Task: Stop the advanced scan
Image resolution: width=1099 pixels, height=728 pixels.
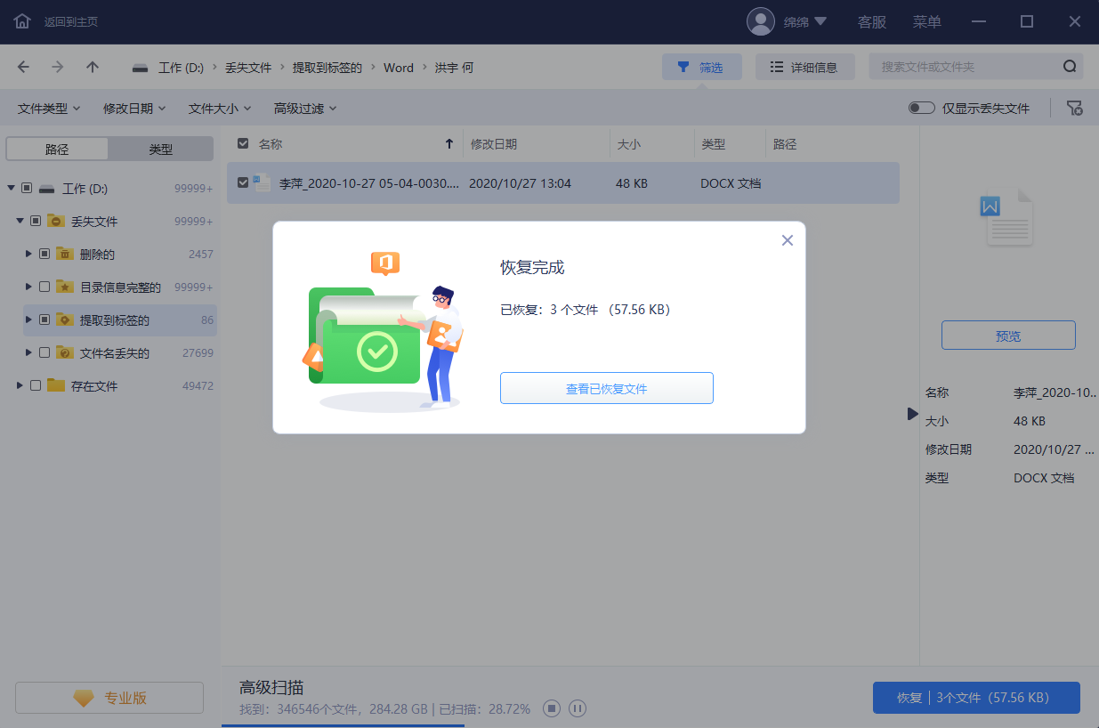Action: pos(552,709)
